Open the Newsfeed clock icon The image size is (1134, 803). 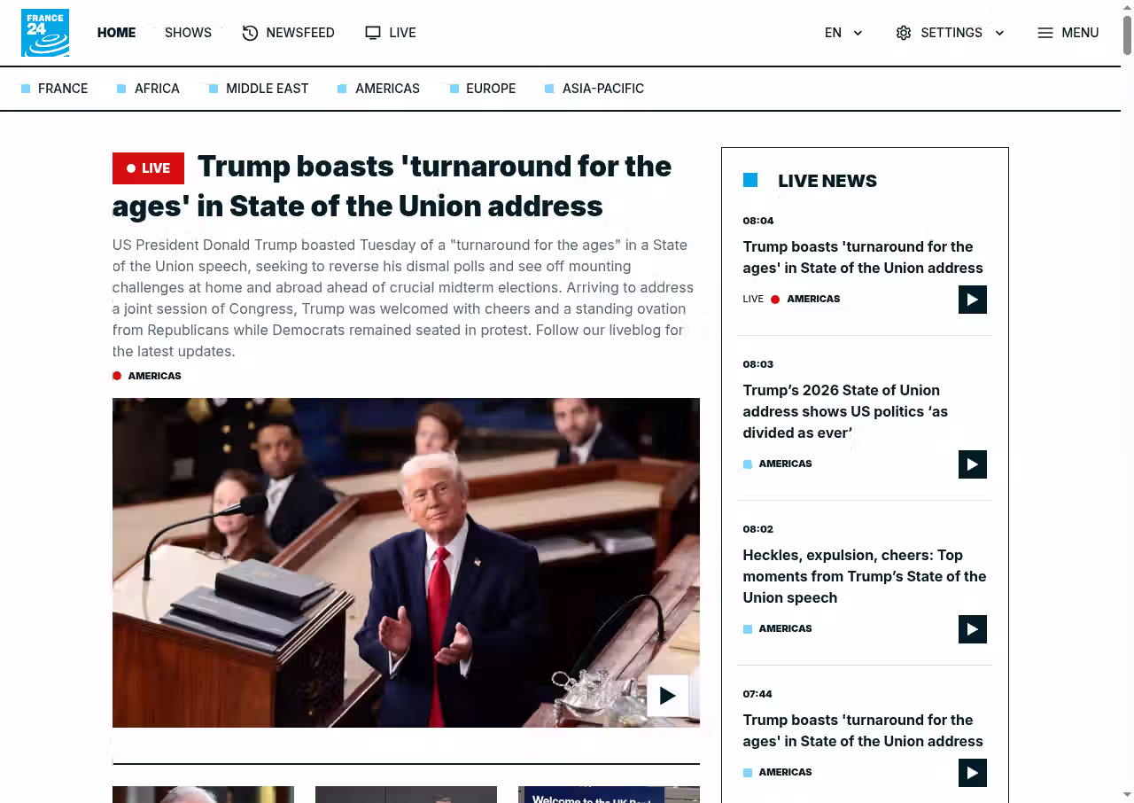click(251, 33)
